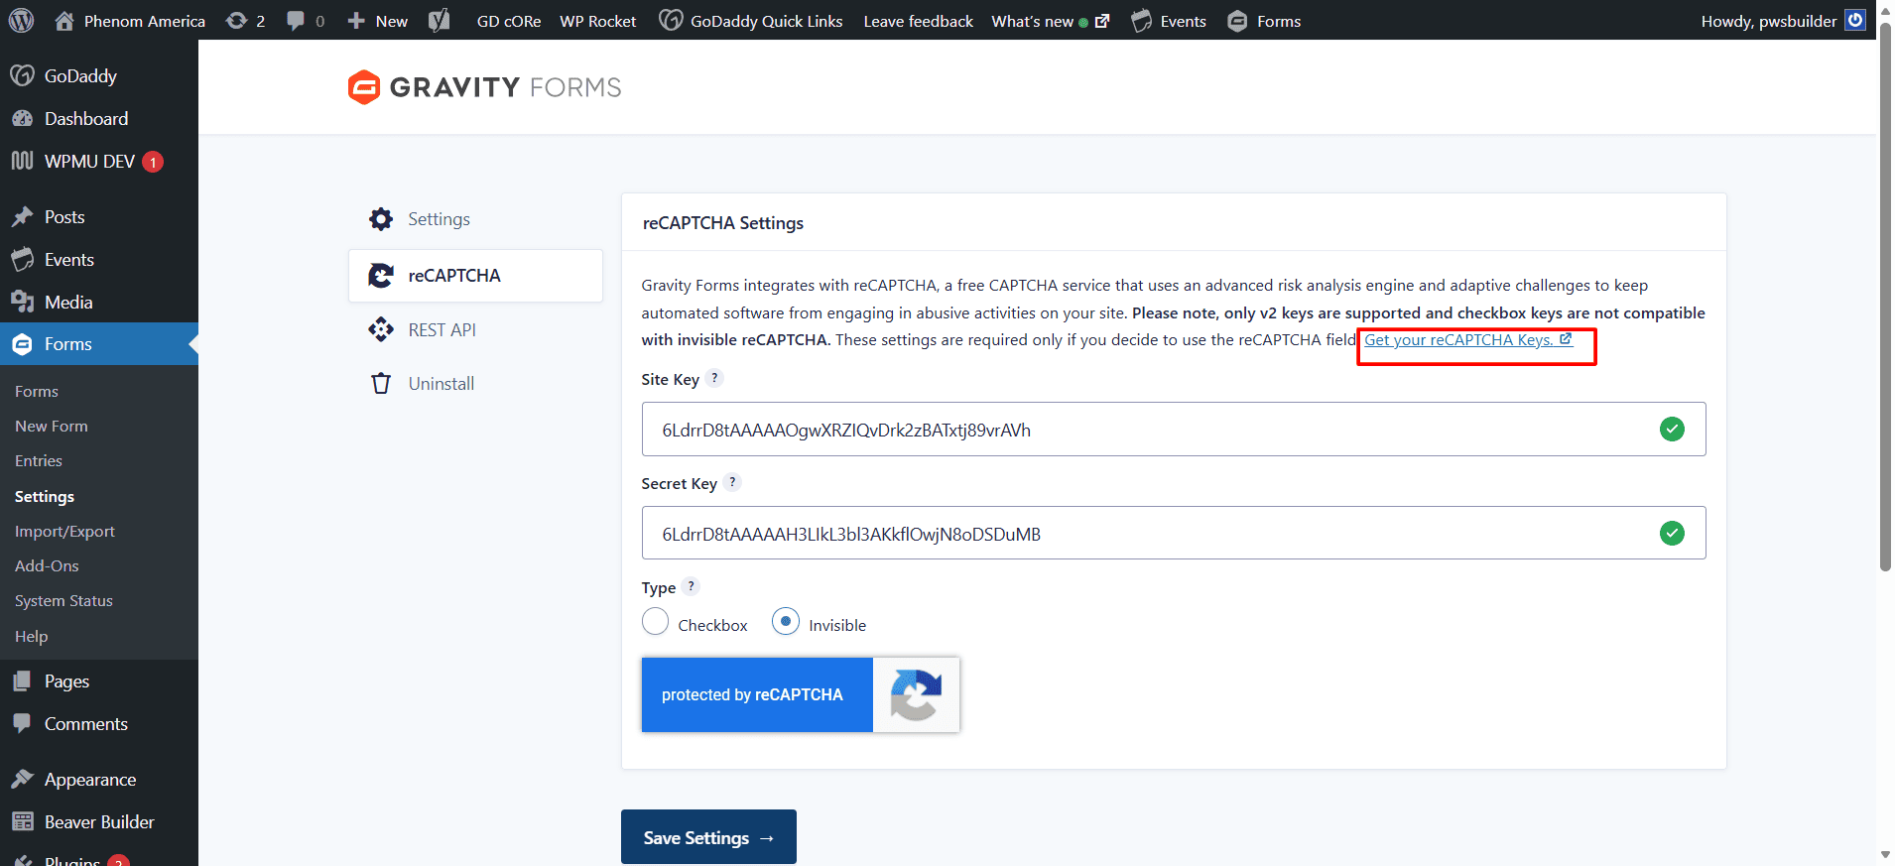This screenshot has height=866, width=1895.
Task: Click the Type help tooltip icon
Action: (x=691, y=586)
